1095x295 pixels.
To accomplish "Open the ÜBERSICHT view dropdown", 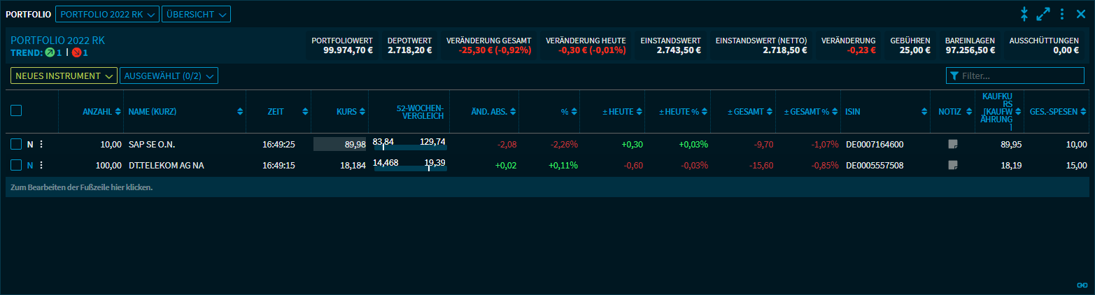I will (x=195, y=14).
